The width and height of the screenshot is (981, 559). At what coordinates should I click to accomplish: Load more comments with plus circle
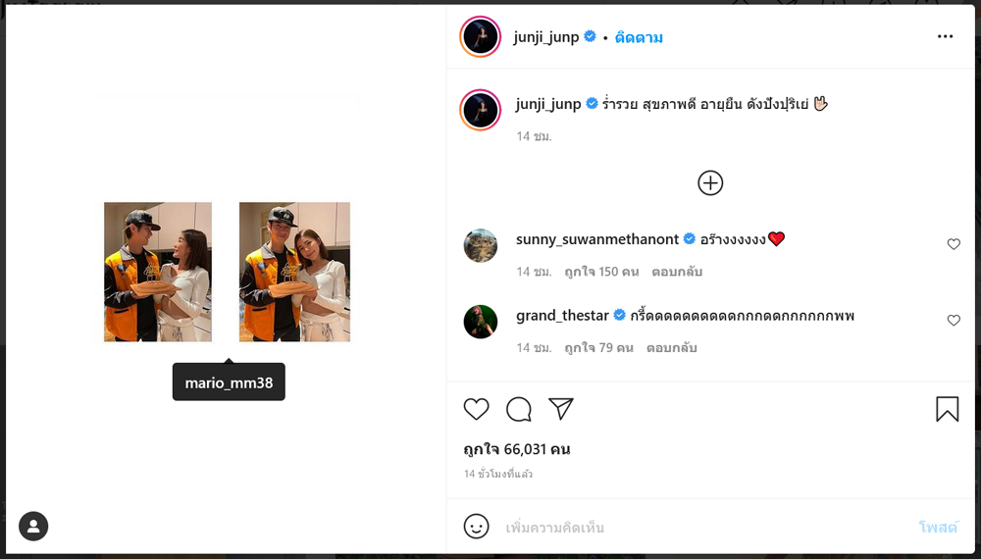pyautogui.click(x=710, y=183)
